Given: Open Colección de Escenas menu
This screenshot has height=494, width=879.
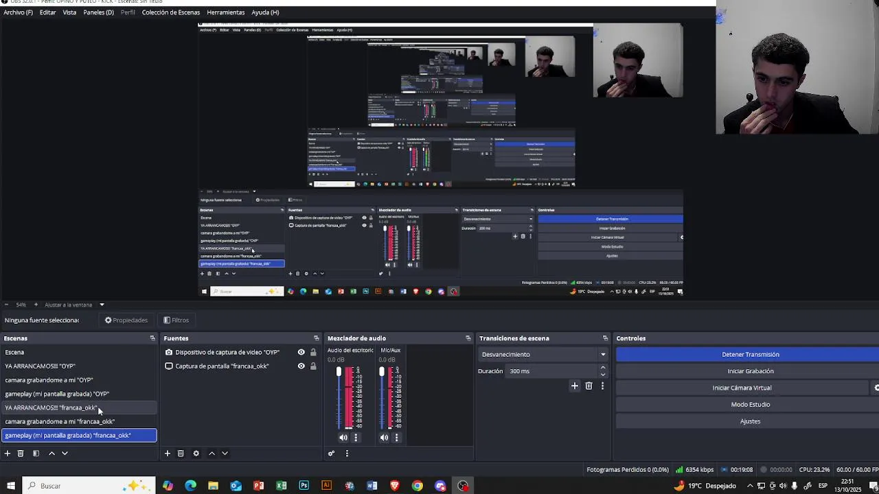Looking at the screenshot, I should coord(171,12).
